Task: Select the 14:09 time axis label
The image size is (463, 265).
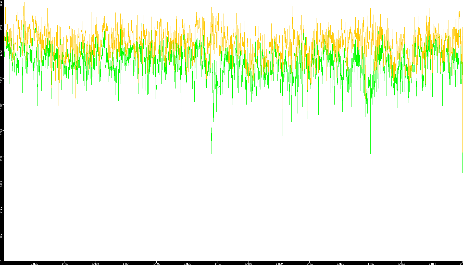Action: [279, 264]
